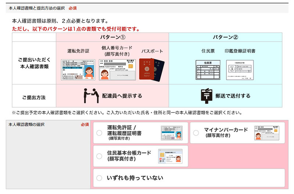Click the license thumbnail in 運転免許証 option box
294x194 pixels.
click(x=172, y=133)
